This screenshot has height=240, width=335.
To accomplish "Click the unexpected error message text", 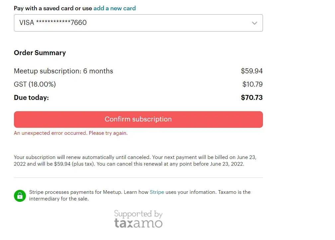I will (71, 133).
